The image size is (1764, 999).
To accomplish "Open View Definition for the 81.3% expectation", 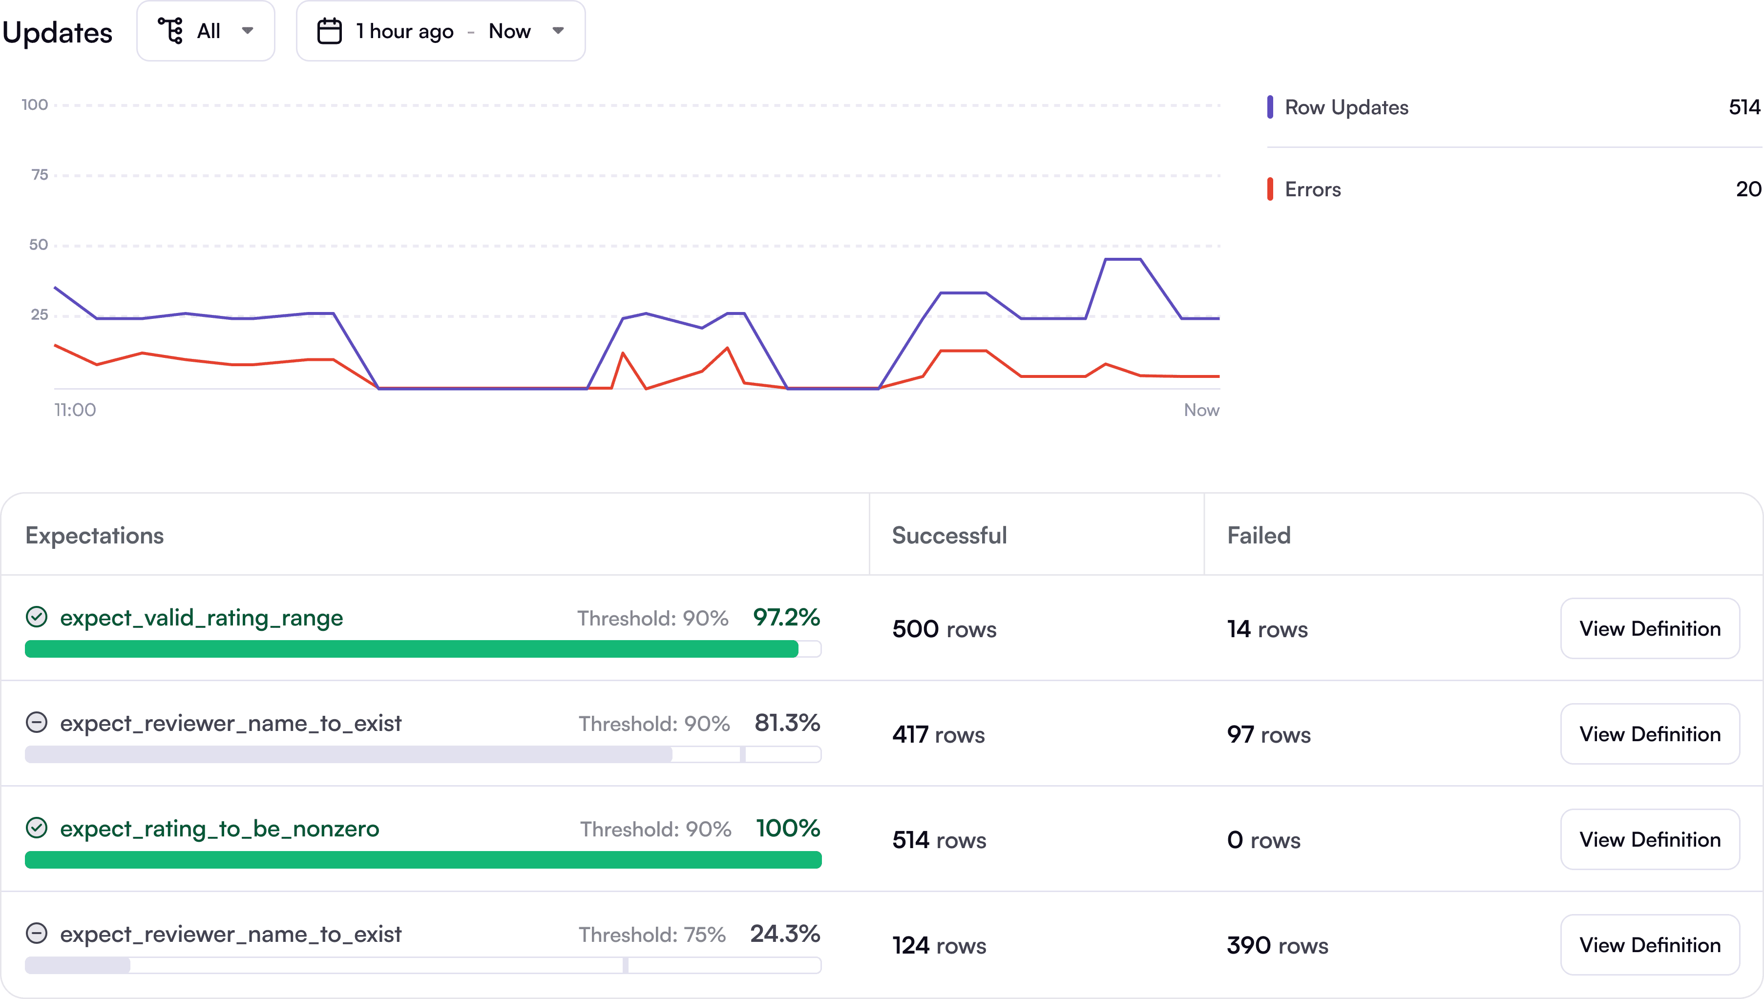I will point(1649,734).
